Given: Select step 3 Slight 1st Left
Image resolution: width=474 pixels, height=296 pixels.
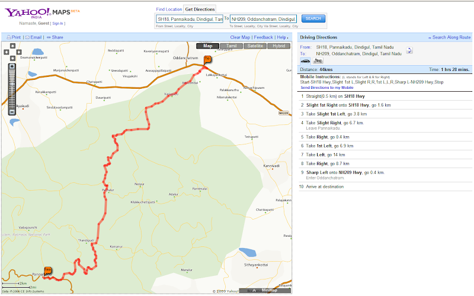Looking at the screenshot, I should pyautogui.click(x=385, y=114).
